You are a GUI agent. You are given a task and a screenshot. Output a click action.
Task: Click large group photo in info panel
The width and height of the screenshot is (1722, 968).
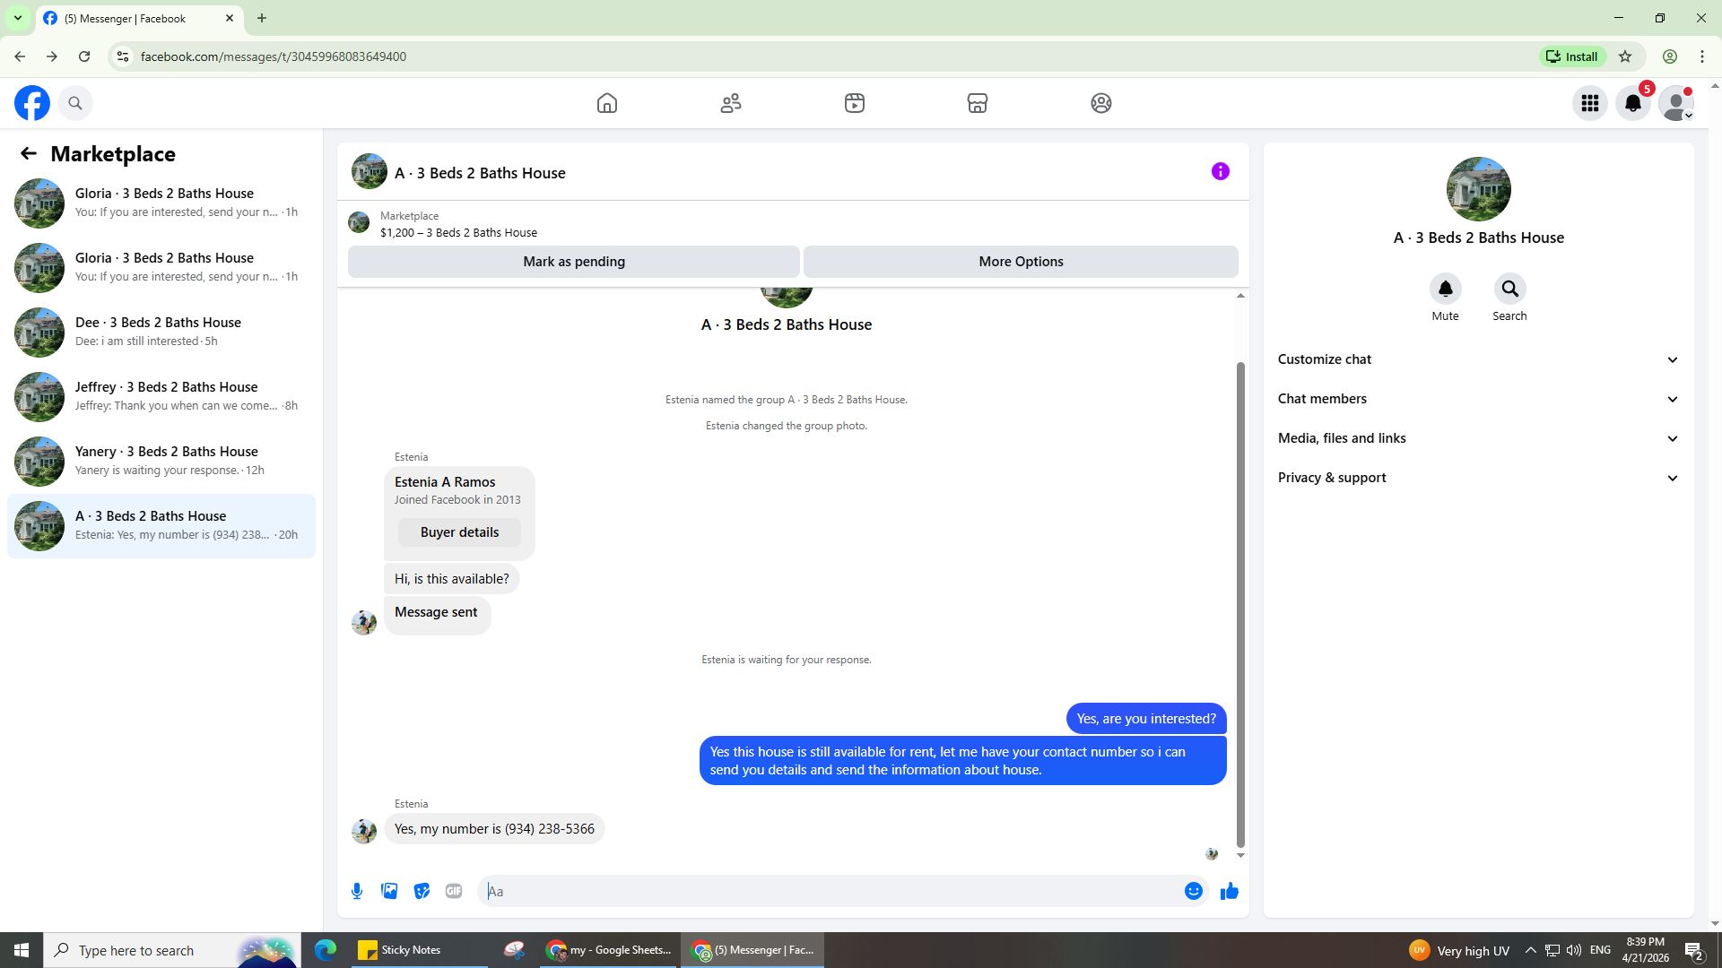pos(1479,189)
